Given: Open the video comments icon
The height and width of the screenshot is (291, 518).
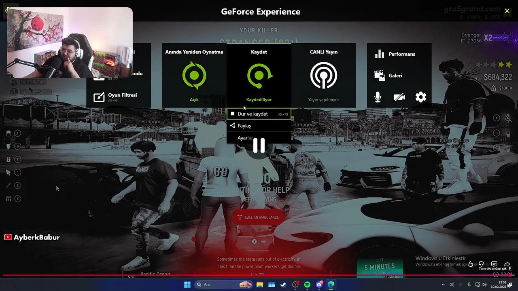Looking at the screenshot, I should tap(494, 264).
